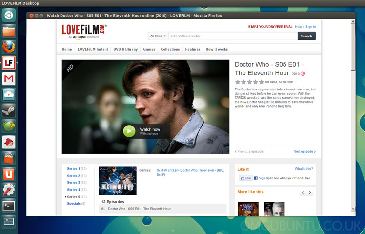Click the Previous episode link
Image resolution: width=365 pixels, height=234 pixels.
249,152
